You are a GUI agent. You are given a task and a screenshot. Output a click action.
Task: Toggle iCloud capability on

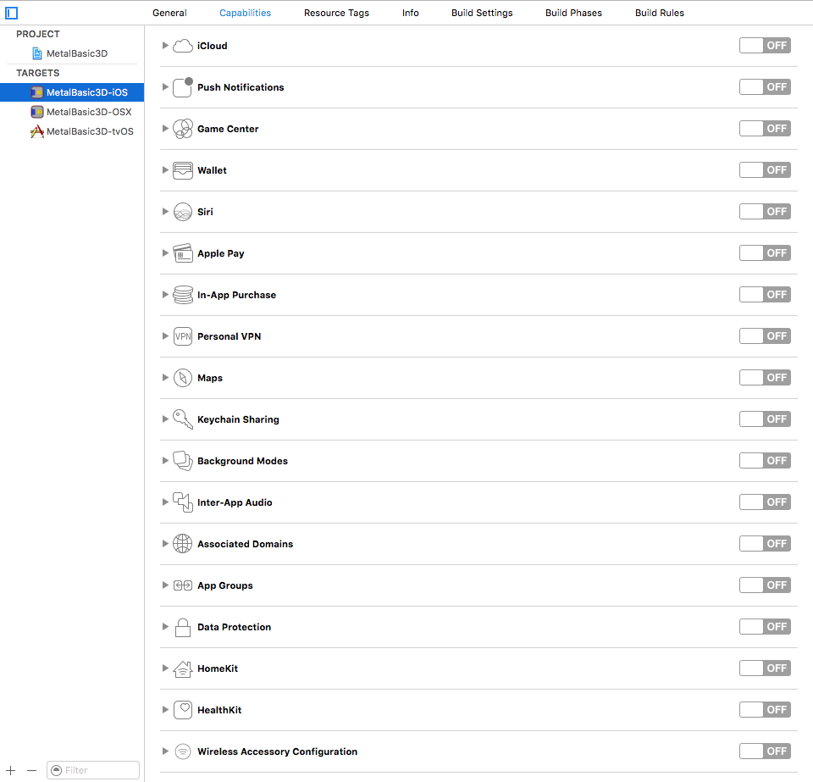[x=765, y=45]
